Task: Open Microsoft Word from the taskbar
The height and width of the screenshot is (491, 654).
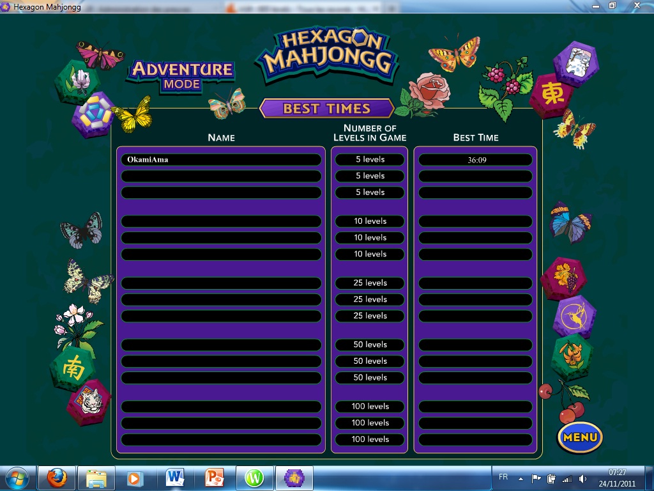Action: point(174,478)
